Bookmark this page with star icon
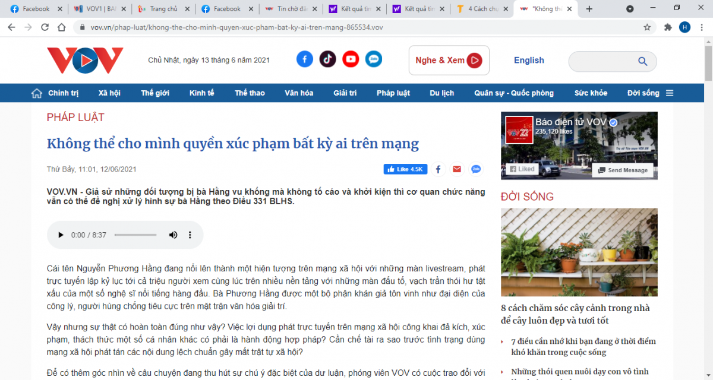 tap(647, 27)
